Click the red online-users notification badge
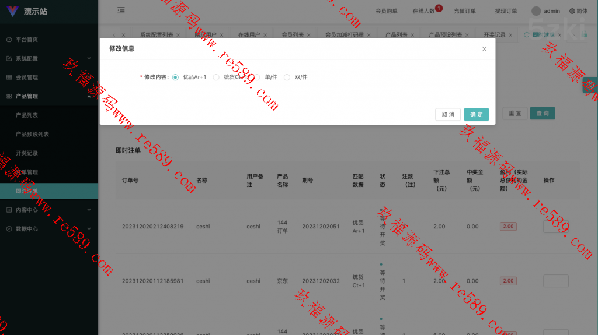 [x=439, y=8]
